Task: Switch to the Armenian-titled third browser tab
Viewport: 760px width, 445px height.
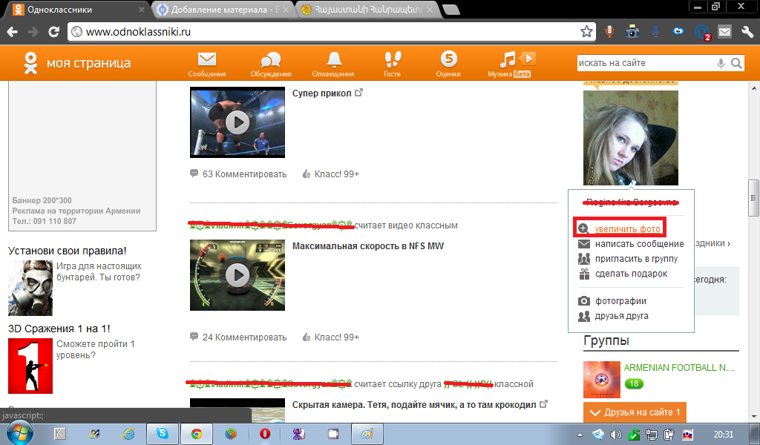Action: coord(366,9)
